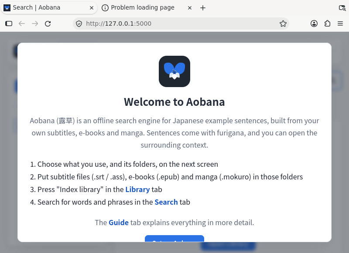The width and height of the screenshot is (349, 253).
Task: Reload the current page
Action: [48, 24]
